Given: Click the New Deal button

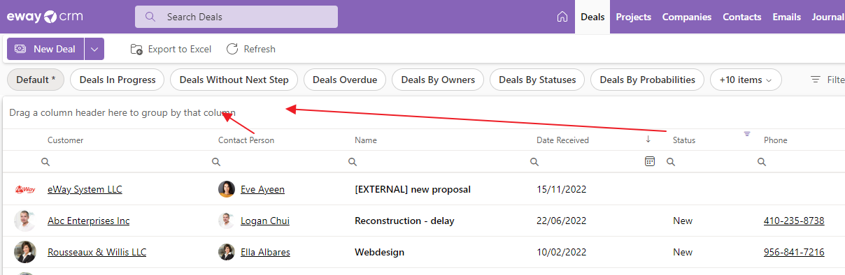Looking at the screenshot, I should 45,49.
